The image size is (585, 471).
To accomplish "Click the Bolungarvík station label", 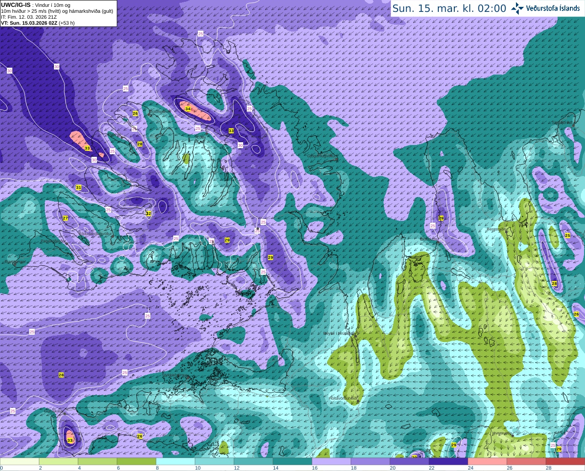I will [x=160, y=111].
